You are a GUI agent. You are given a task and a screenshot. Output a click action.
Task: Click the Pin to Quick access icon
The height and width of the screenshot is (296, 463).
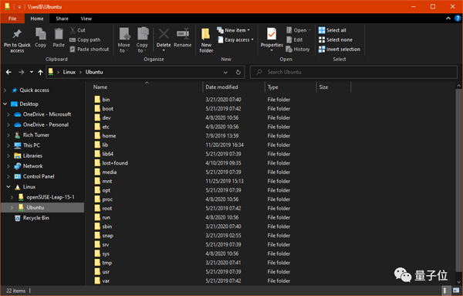click(x=17, y=34)
